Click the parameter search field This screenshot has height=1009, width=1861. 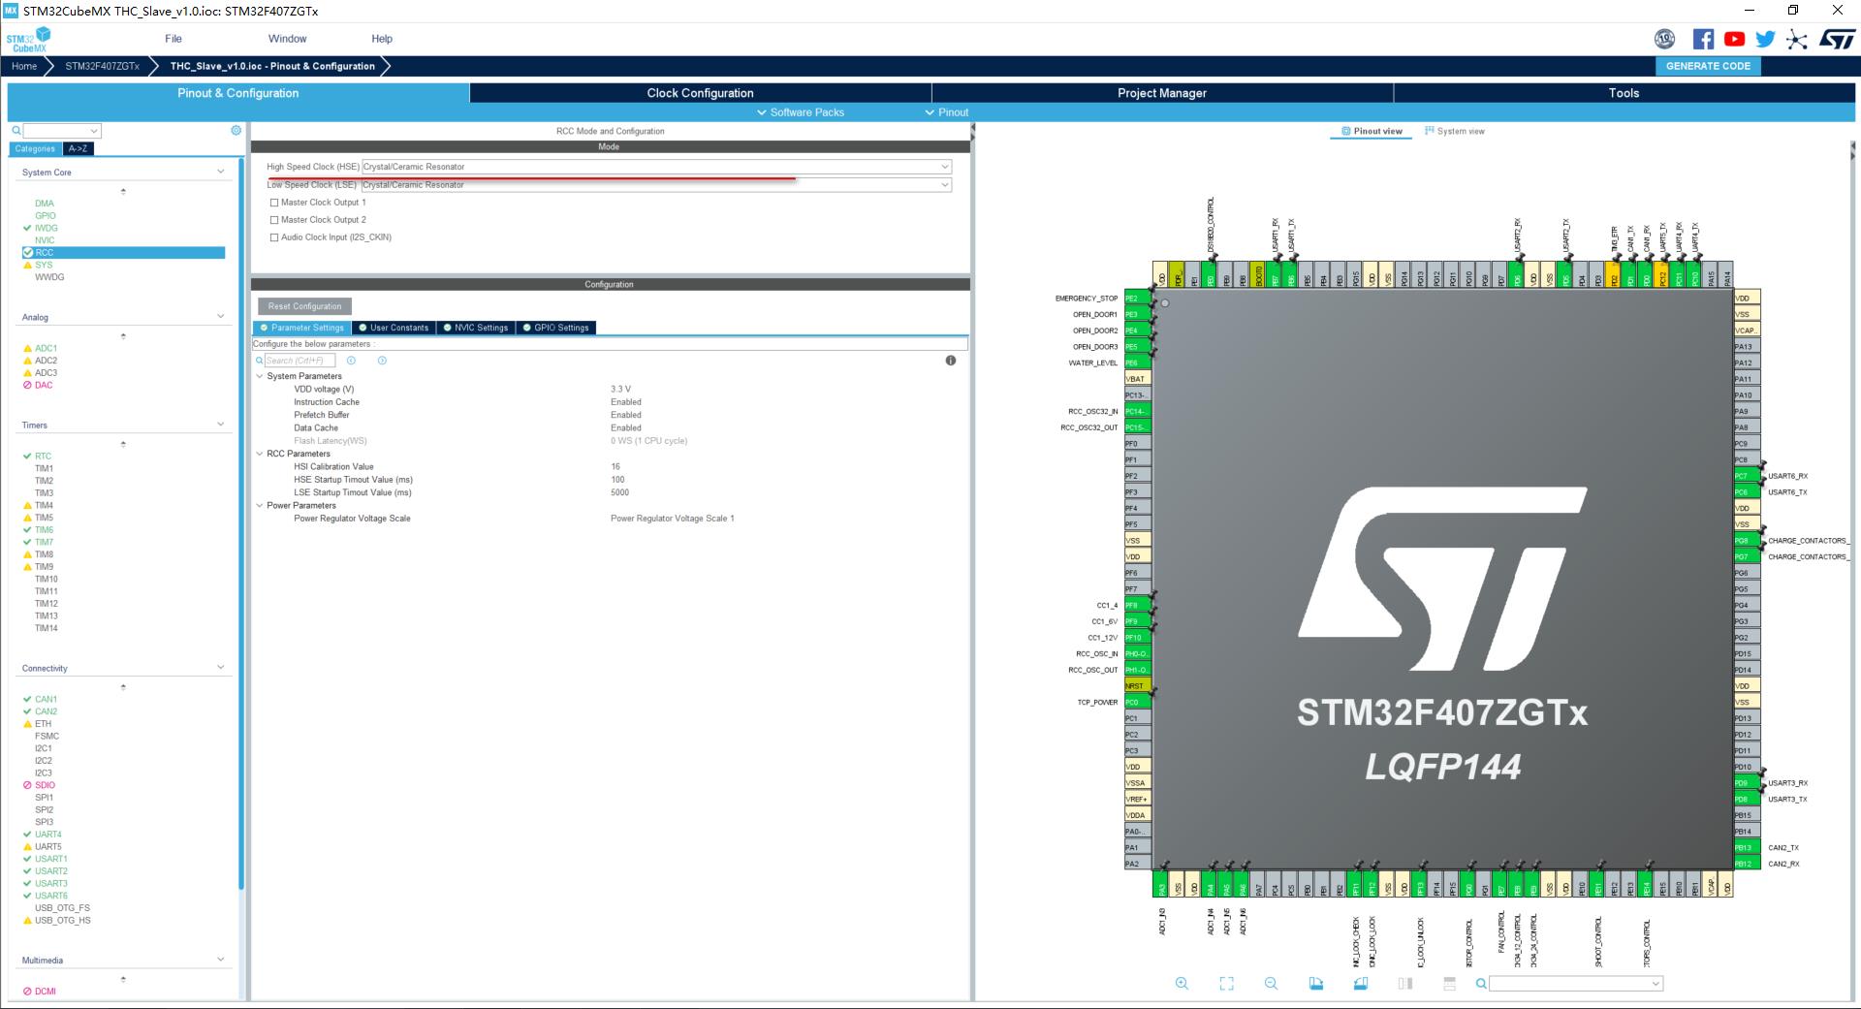click(x=300, y=361)
